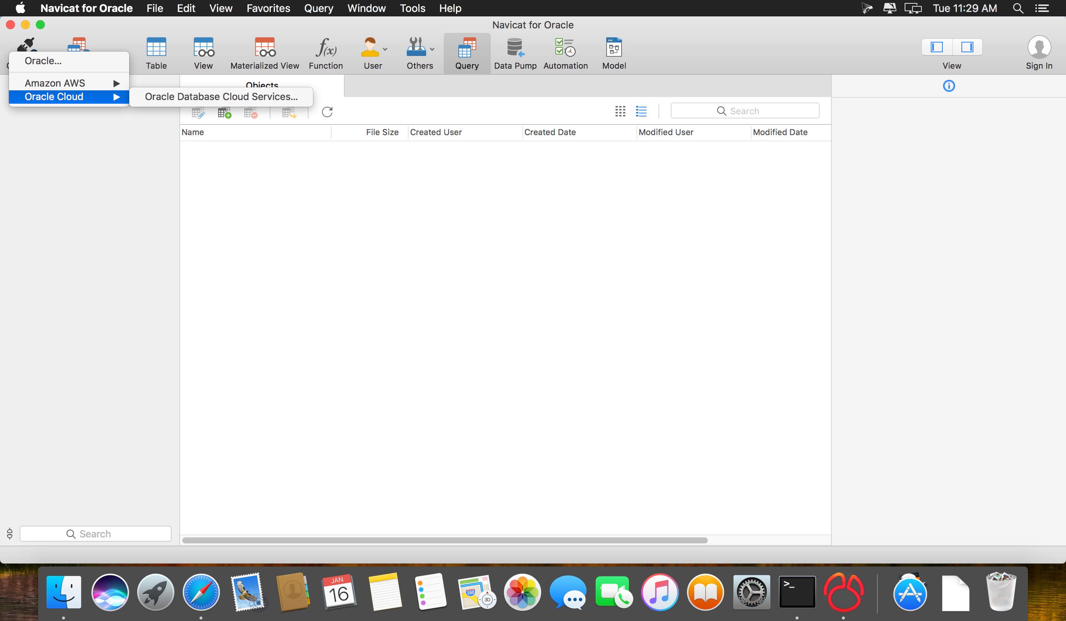Open Finder from the Dock
Image resolution: width=1066 pixels, height=621 pixels.
(64, 592)
